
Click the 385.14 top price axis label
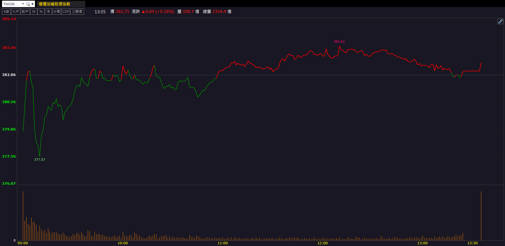pos(9,19)
